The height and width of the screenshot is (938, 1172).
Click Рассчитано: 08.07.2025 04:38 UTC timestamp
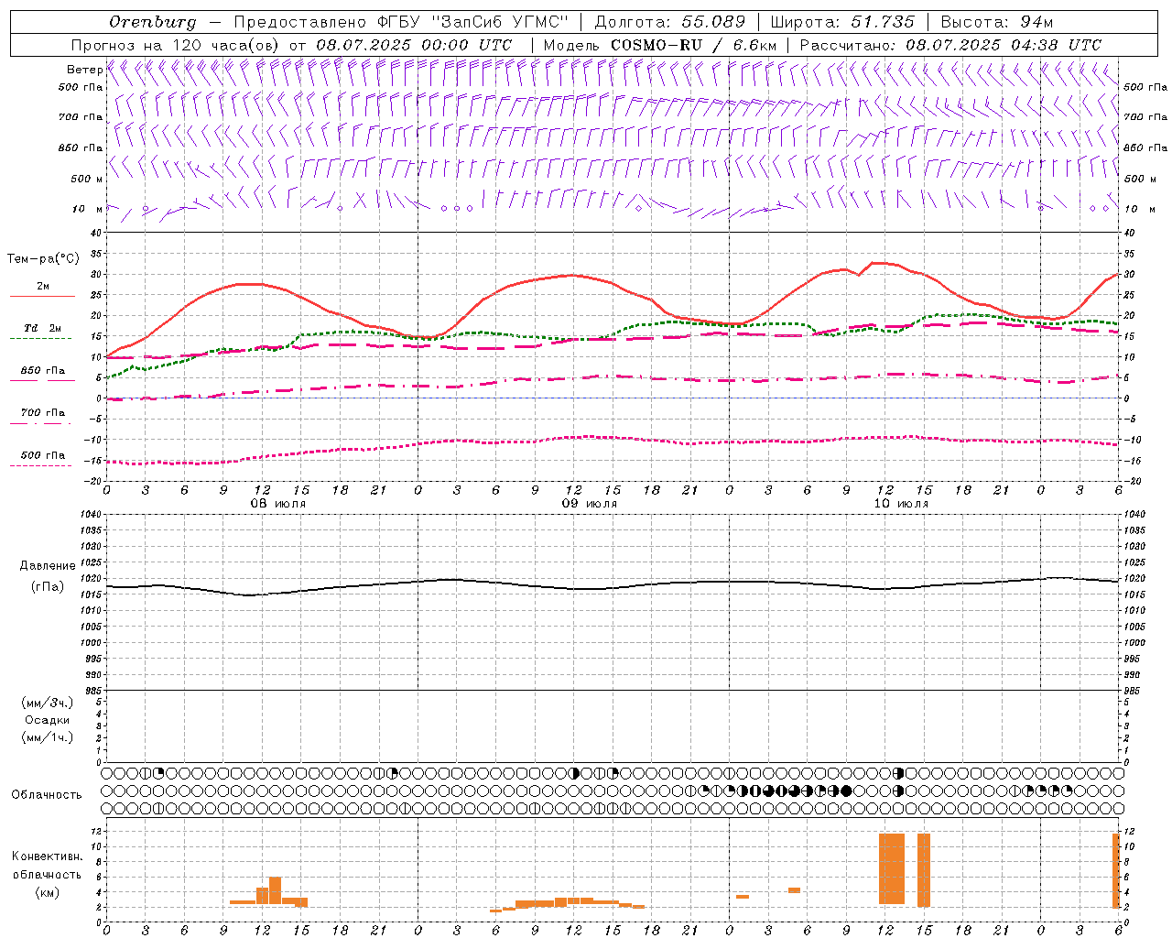click(950, 45)
